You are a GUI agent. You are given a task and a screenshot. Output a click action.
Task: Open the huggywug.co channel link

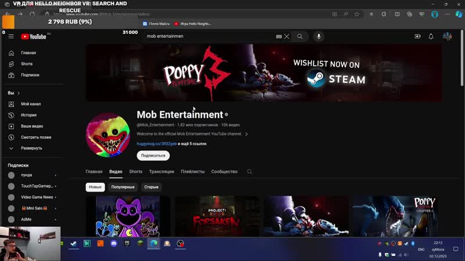click(x=156, y=143)
